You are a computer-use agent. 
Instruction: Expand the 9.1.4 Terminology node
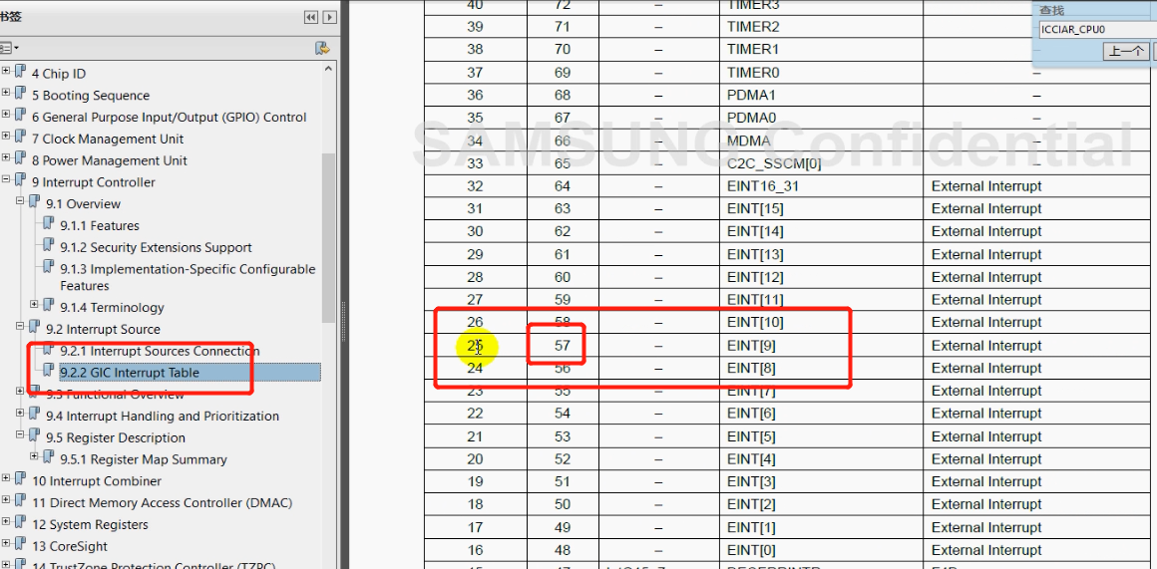coord(35,304)
